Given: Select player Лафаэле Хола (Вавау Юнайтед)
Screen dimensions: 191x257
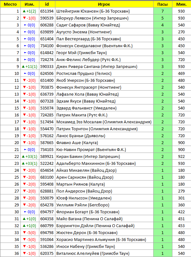Looking at the screenshot, I should tap(87, 94).
